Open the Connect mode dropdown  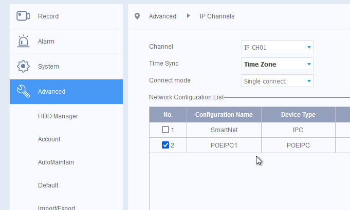(277, 81)
